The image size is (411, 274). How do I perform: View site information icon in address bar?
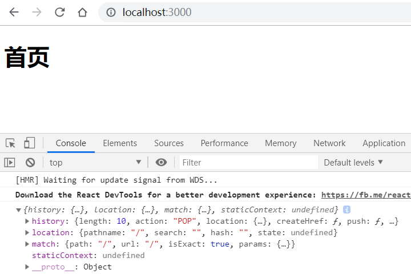coord(111,12)
